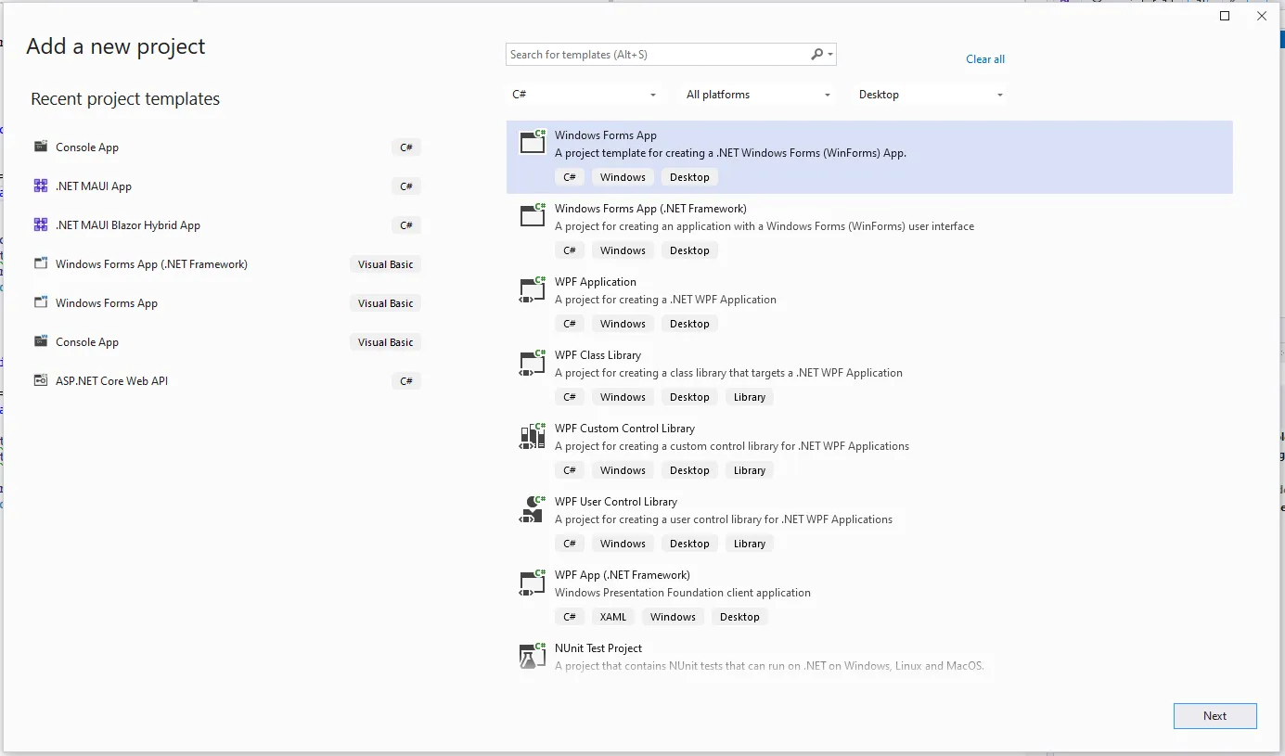Pick .NET MAUI Blazor Hybrid App recent template
This screenshot has width=1285, height=756.
pyautogui.click(x=128, y=225)
